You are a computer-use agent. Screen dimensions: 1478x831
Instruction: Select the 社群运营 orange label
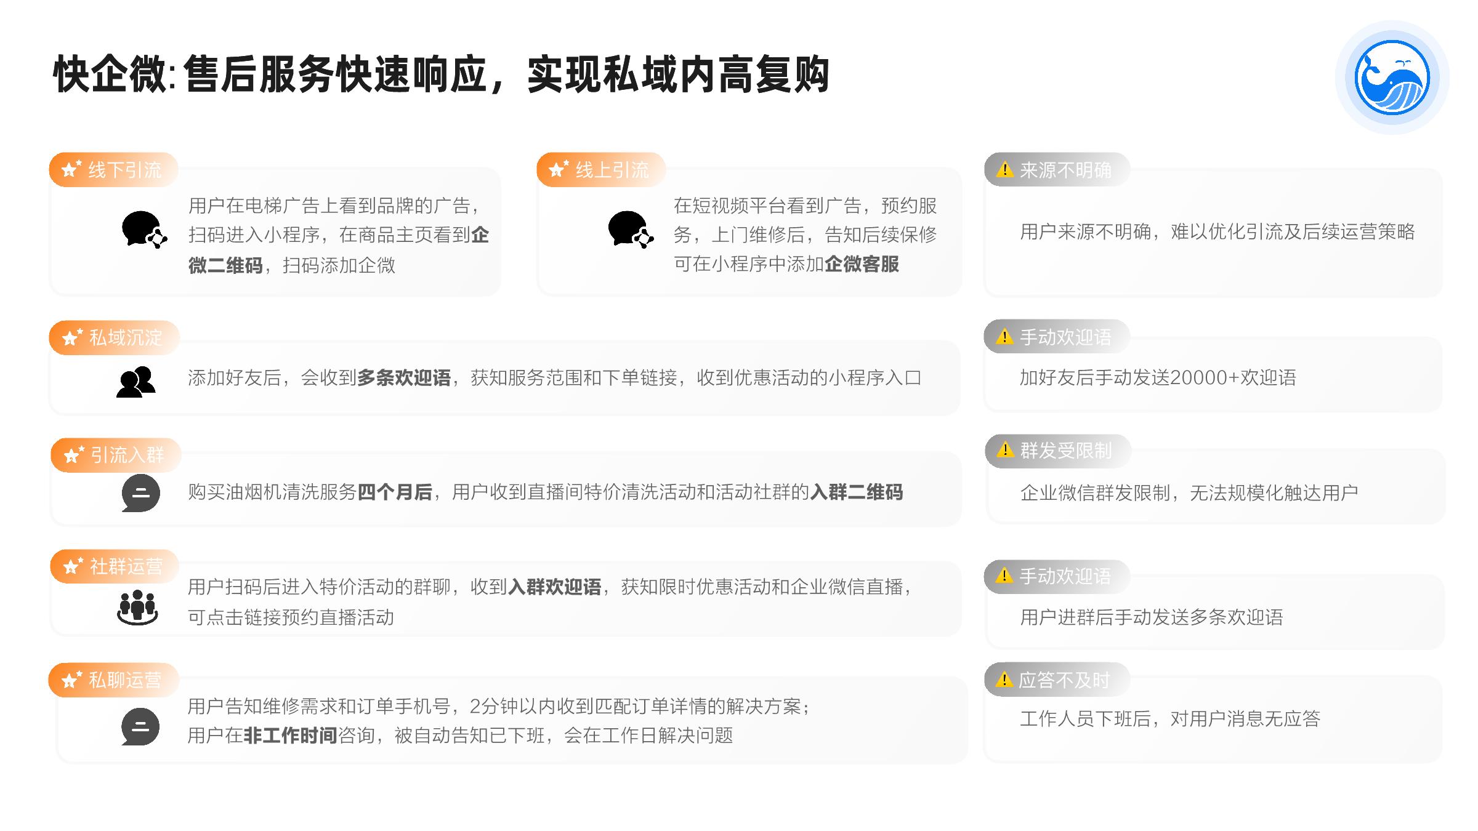tap(115, 566)
